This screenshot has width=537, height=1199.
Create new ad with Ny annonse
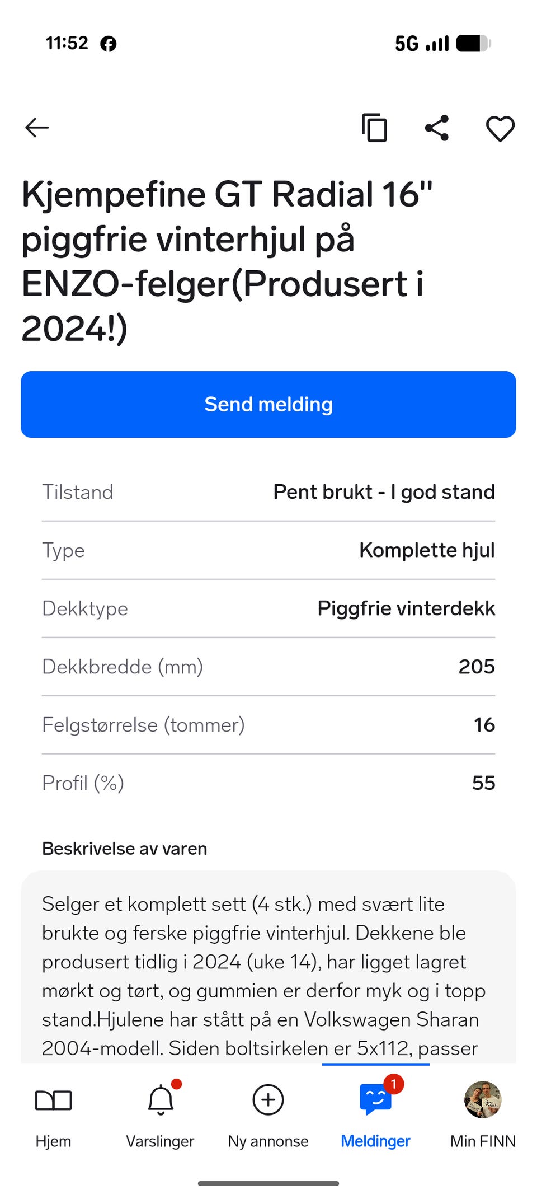268,1114
